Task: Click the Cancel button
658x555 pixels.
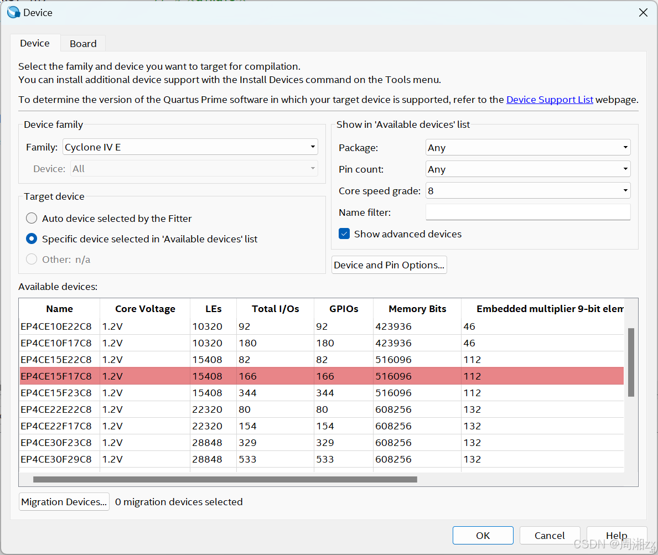Action: [x=550, y=535]
